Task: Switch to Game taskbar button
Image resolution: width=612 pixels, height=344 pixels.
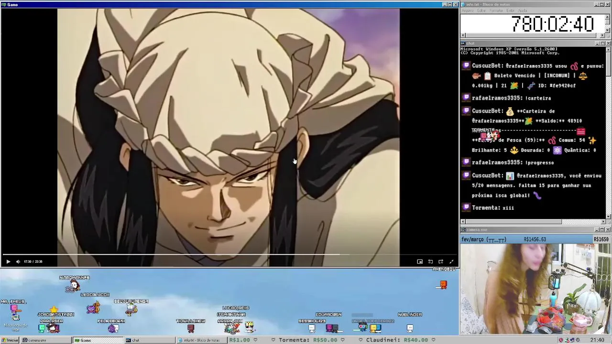Action: [97, 340]
